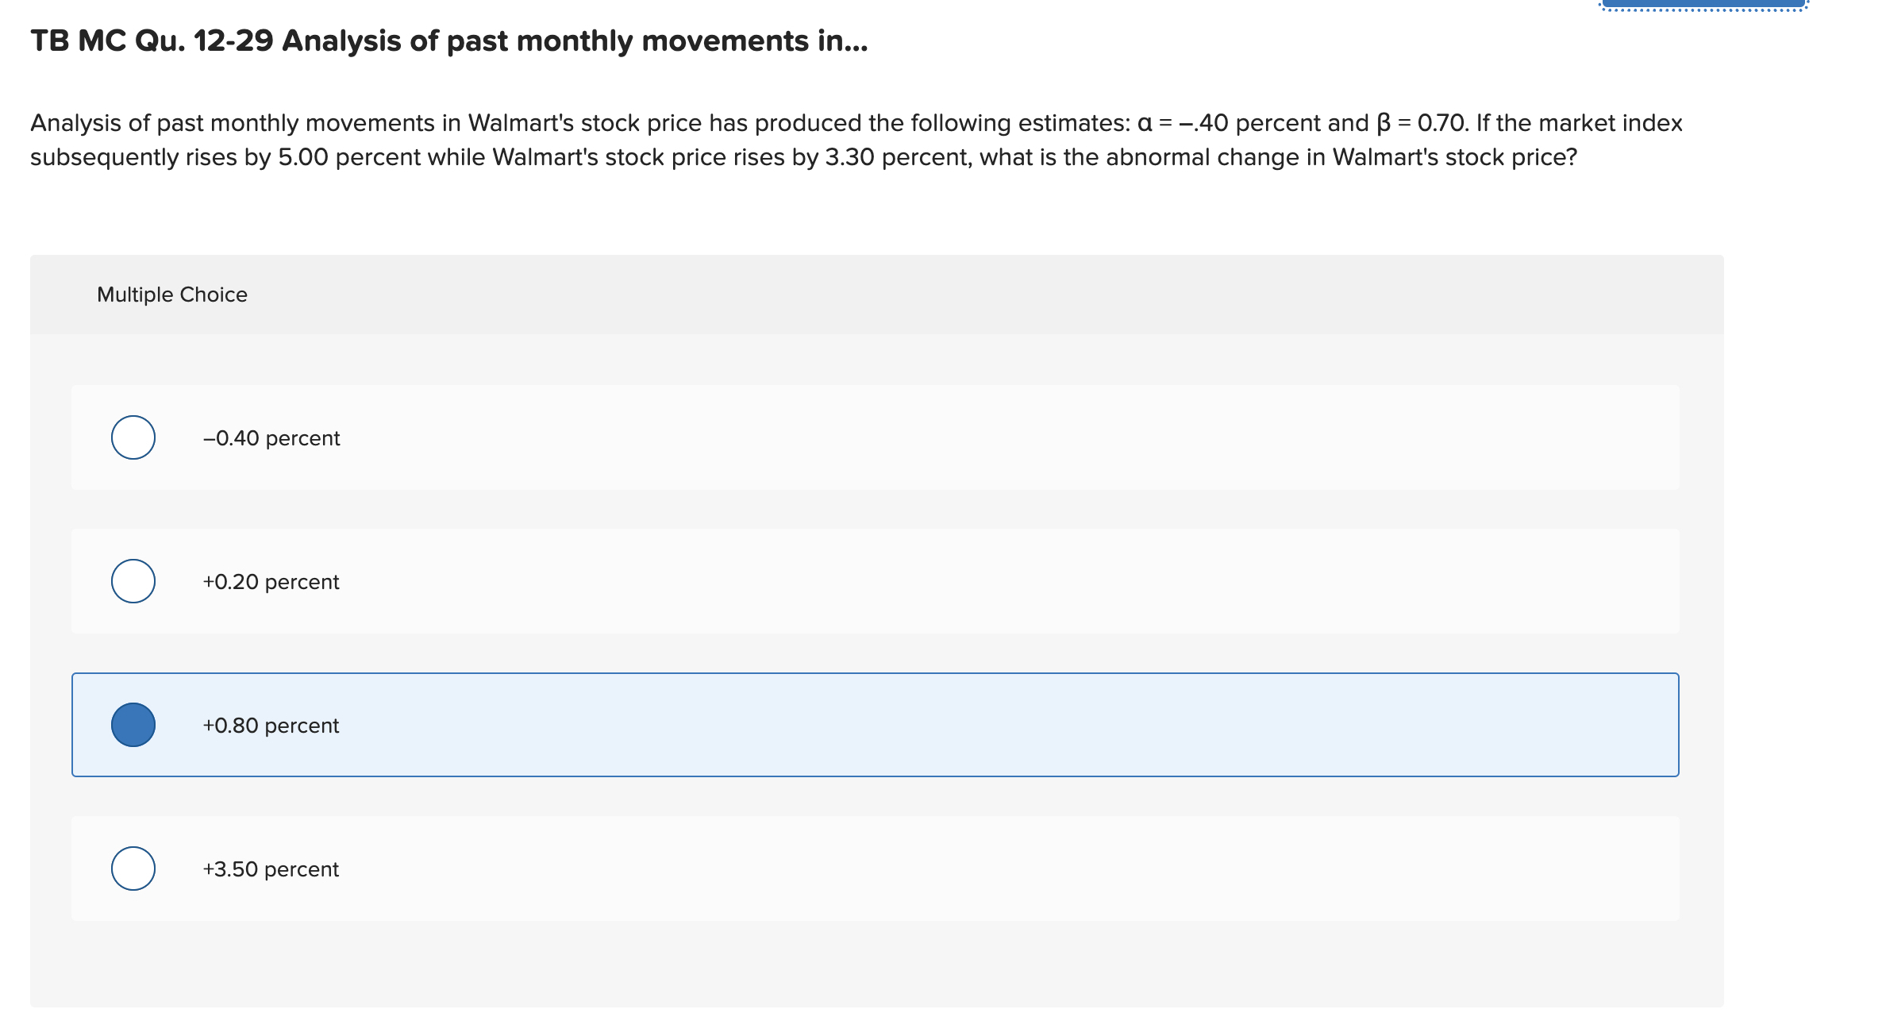Click the +3.50 percent label text

(x=270, y=869)
